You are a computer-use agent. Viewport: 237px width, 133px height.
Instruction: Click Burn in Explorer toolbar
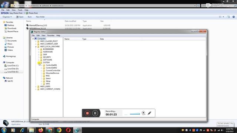30,17
